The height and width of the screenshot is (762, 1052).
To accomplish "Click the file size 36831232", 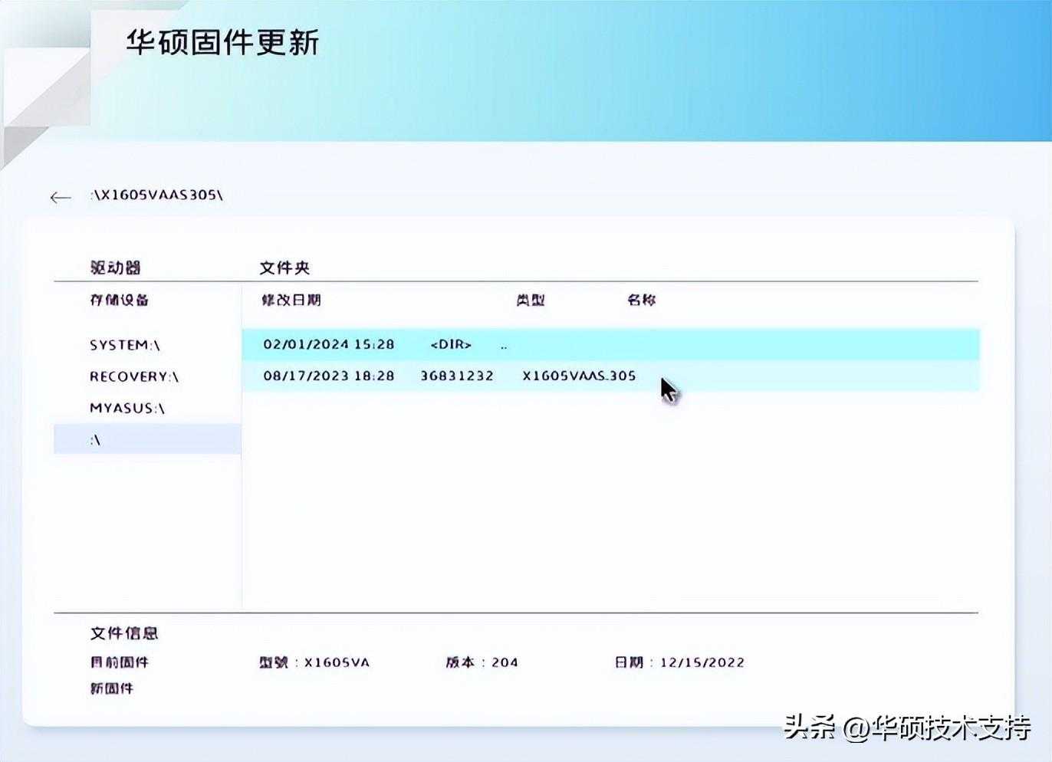I will (x=457, y=376).
